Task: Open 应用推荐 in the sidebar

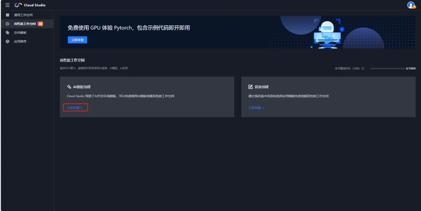Action: pyautogui.click(x=27, y=41)
